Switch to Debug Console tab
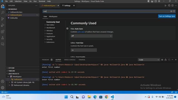Image resolution: width=178 pixels, height=100 pixels. 70,60
